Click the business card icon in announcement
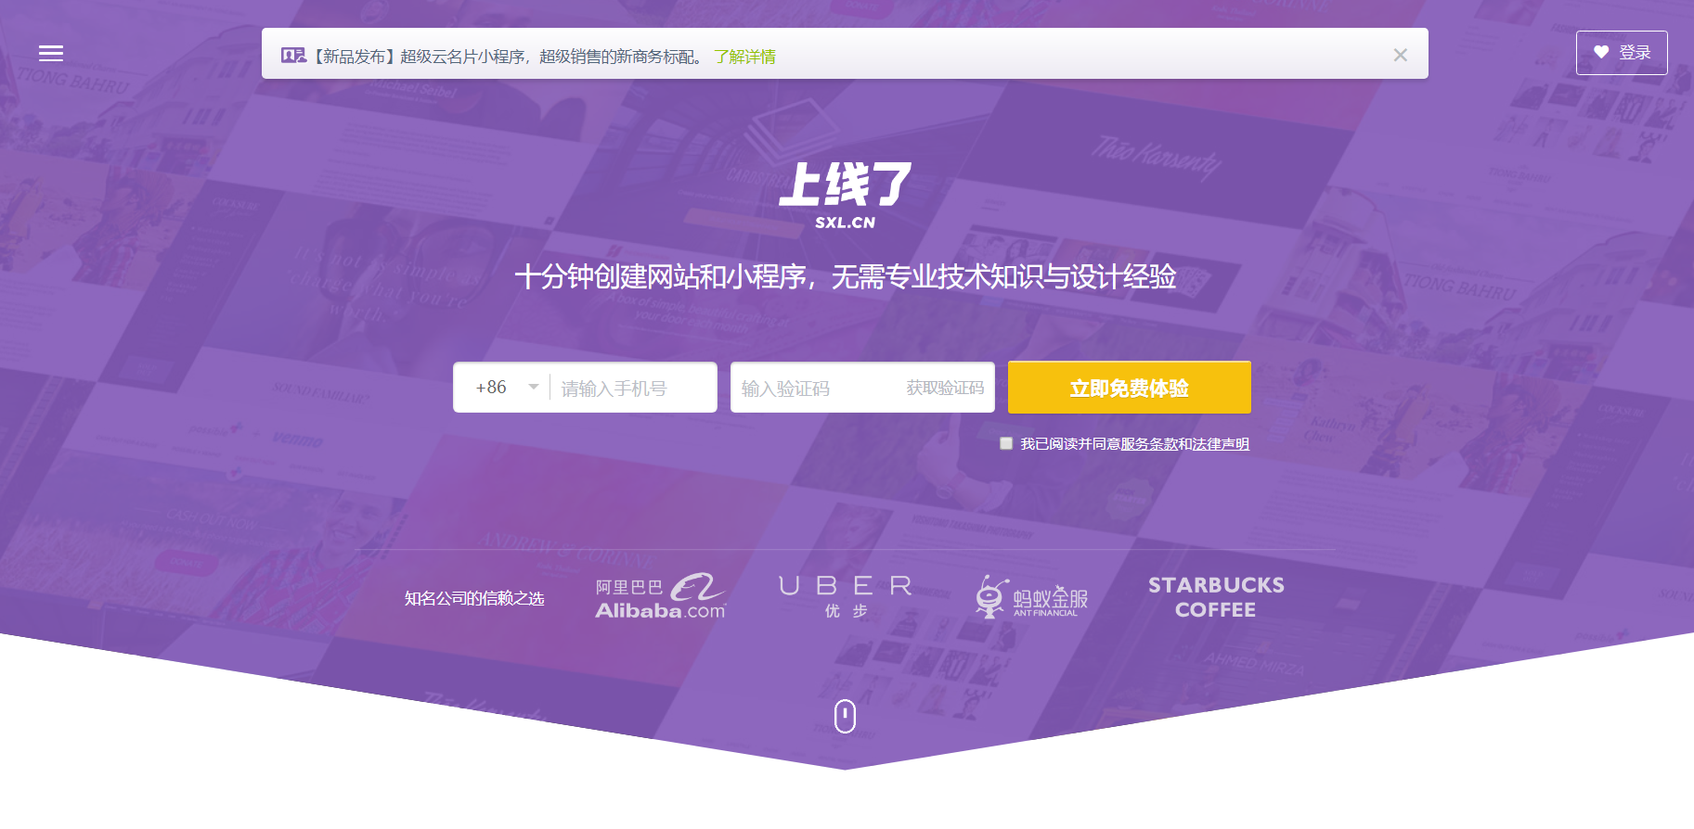Image resolution: width=1694 pixels, height=829 pixels. (x=293, y=56)
